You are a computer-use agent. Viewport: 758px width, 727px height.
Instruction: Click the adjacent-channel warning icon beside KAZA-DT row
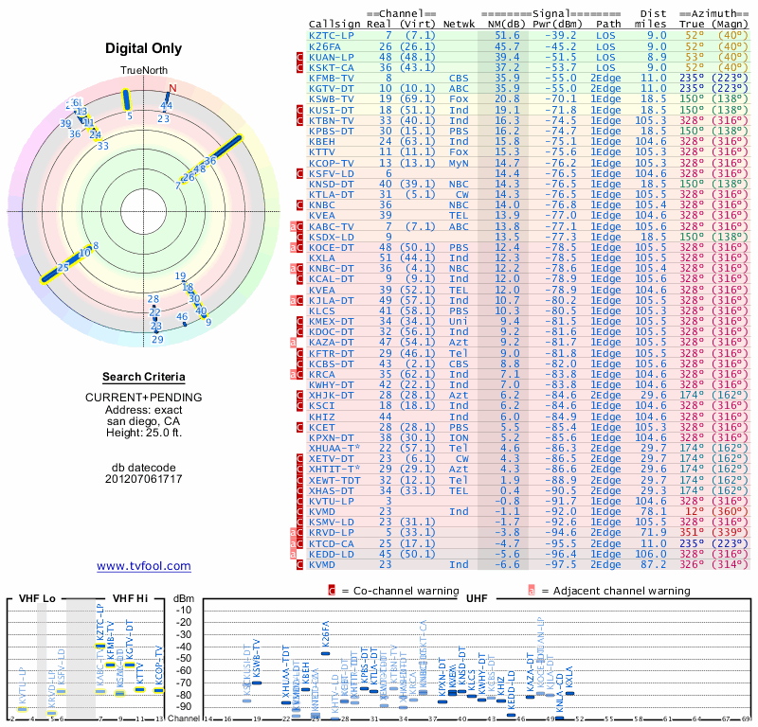(293, 343)
